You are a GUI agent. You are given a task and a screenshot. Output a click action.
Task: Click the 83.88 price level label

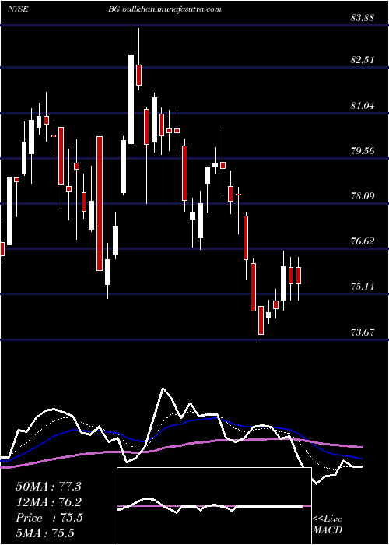[363, 17]
